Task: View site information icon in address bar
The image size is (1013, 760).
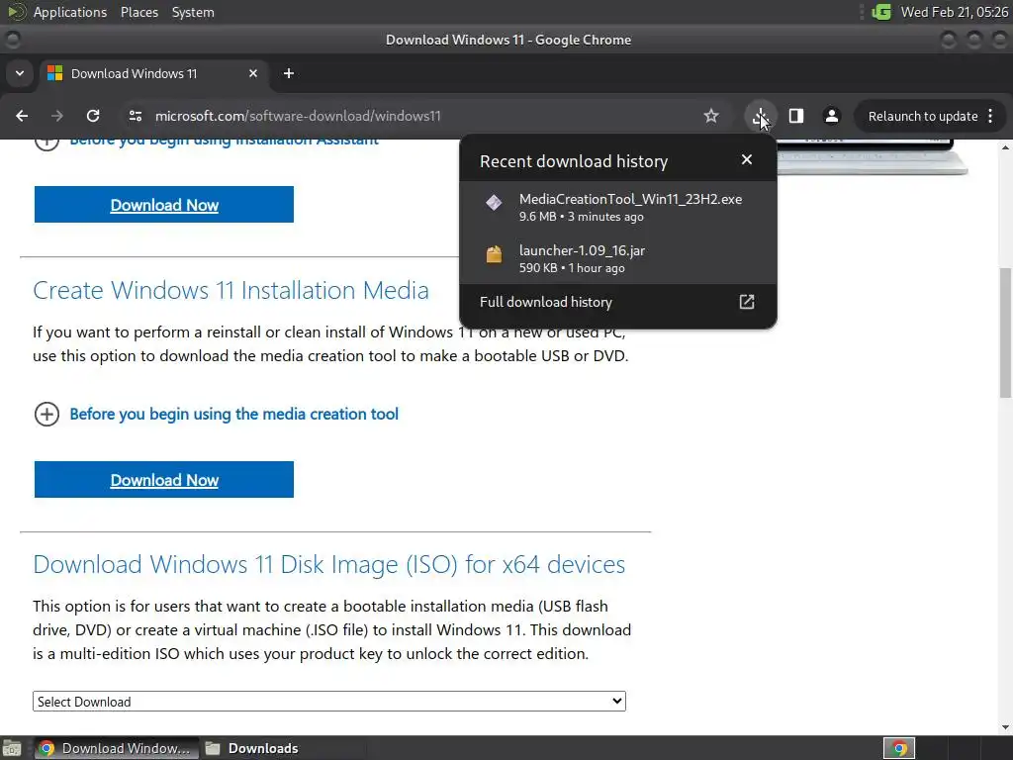Action: [x=136, y=116]
